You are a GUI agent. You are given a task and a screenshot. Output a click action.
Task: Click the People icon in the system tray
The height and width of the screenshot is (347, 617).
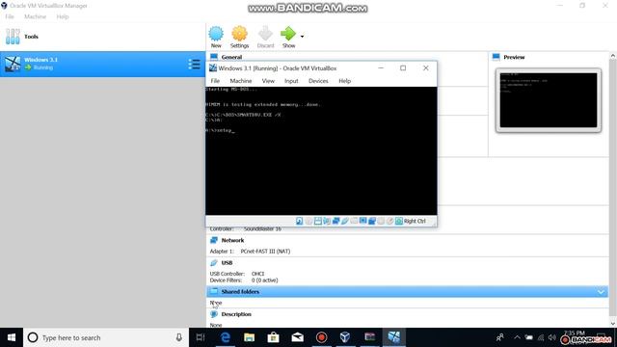(500, 337)
